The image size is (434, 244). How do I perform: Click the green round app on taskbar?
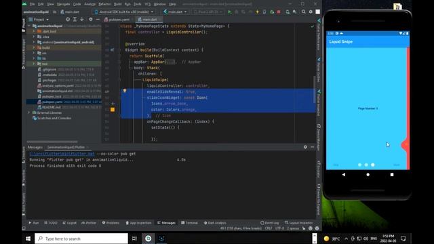pyautogui.click(x=149, y=239)
